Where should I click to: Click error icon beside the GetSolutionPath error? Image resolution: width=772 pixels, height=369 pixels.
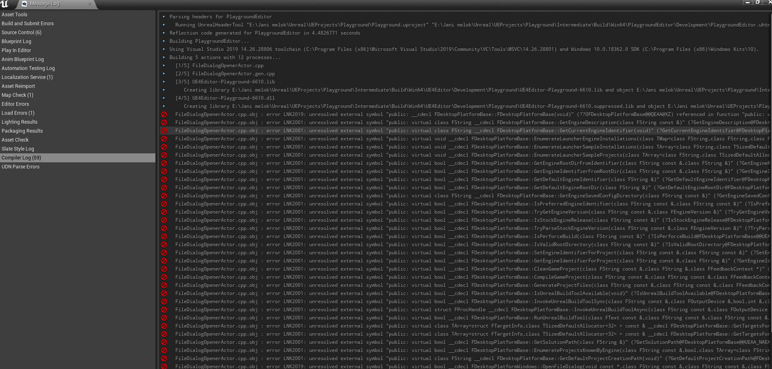pyautogui.click(x=164, y=343)
